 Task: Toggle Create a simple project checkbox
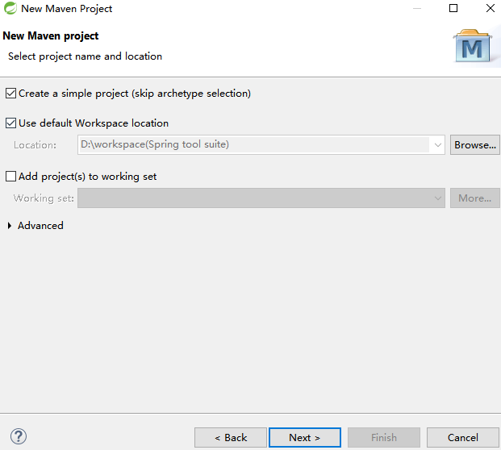point(10,94)
